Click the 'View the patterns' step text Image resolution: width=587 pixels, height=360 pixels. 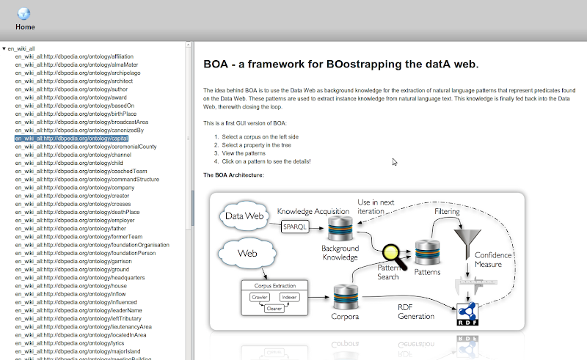244,153
